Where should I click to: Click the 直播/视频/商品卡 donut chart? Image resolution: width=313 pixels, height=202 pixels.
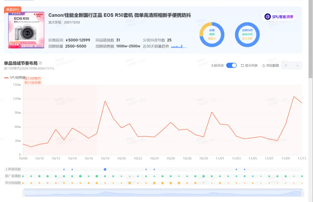click(212, 34)
